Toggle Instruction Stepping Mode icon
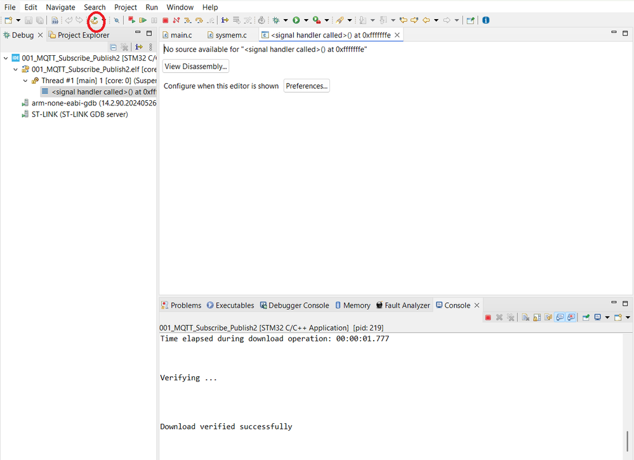 click(225, 20)
